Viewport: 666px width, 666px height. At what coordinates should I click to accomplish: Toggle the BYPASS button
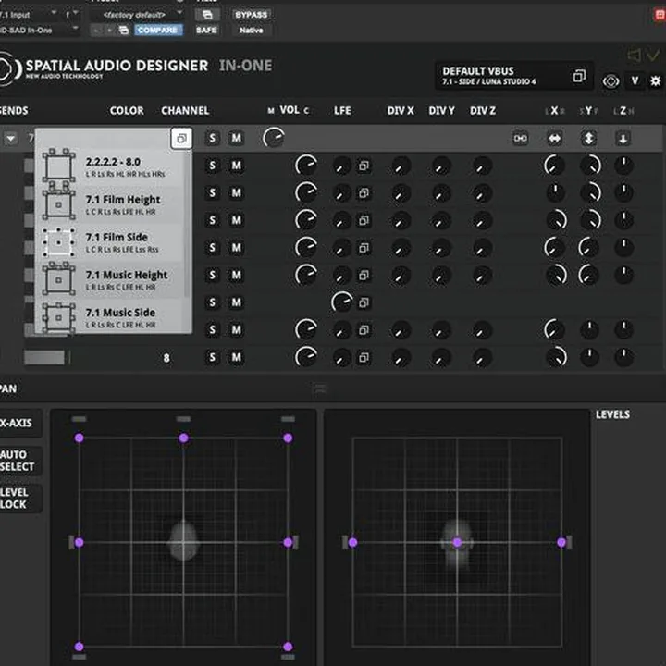coord(251,15)
